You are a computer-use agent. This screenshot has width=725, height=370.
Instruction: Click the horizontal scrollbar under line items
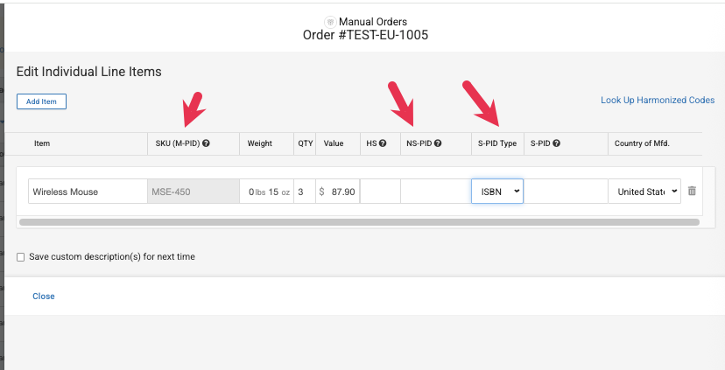(359, 222)
